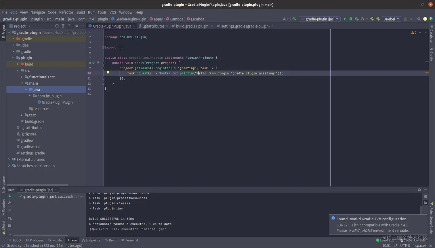Expand the .gradle folder in project tree
435x248 pixels.
tap(13, 39)
